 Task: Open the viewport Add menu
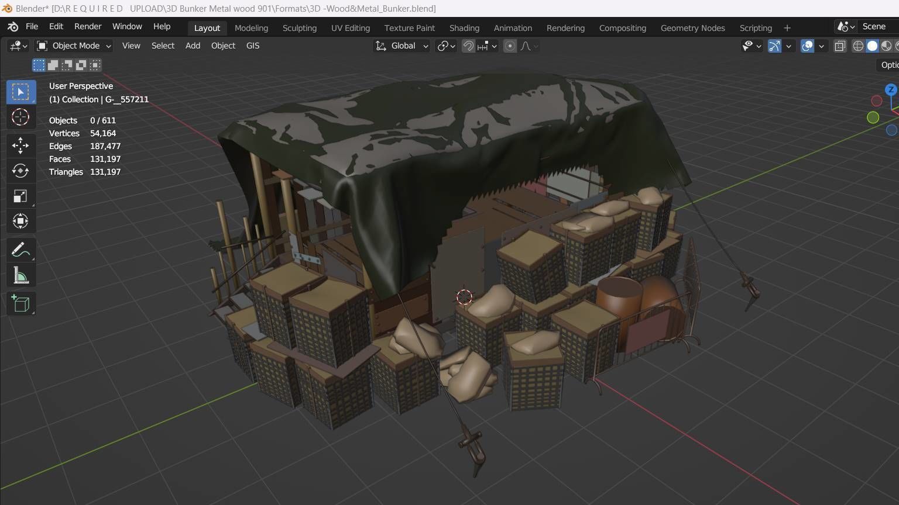[x=193, y=46]
